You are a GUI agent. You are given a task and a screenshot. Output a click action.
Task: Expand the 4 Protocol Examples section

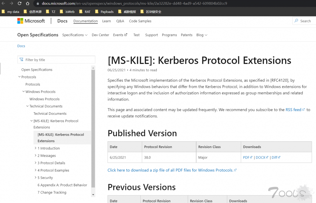point(35,170)
